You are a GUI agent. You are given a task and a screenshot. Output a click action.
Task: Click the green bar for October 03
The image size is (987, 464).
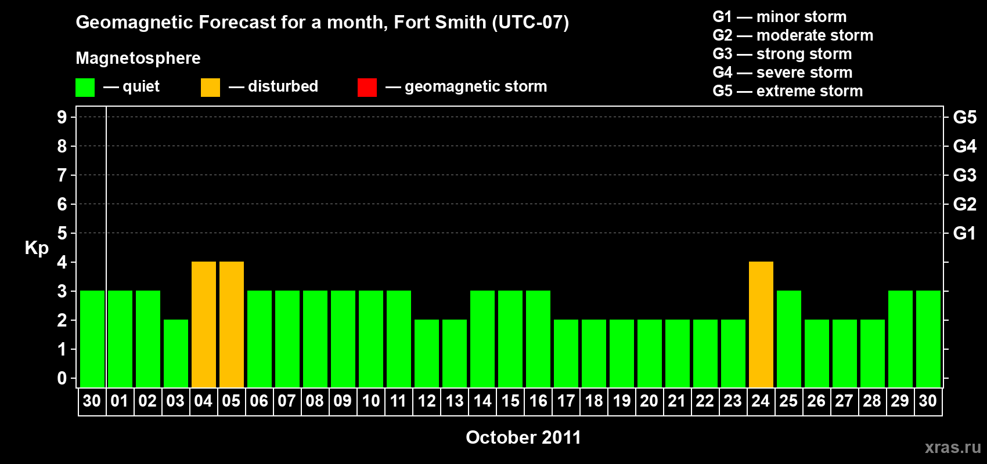click(x=176, y=353)
